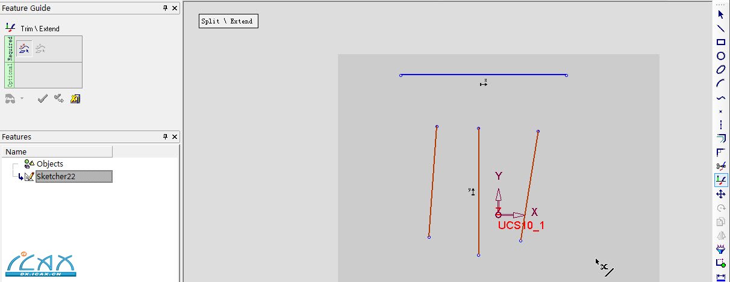Select the Rectangle sketch tool
Image resolution: width=730 pixels, height=282 pixels.
point(720,42)
